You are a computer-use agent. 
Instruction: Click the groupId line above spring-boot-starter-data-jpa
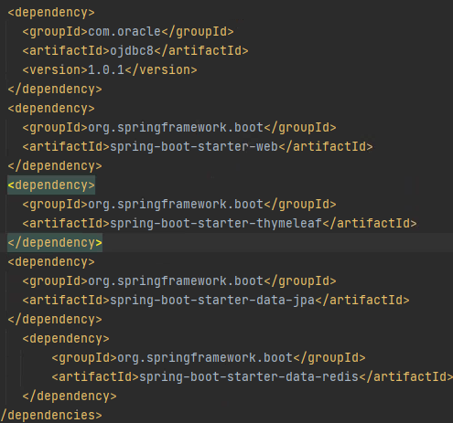coord(179,281)
